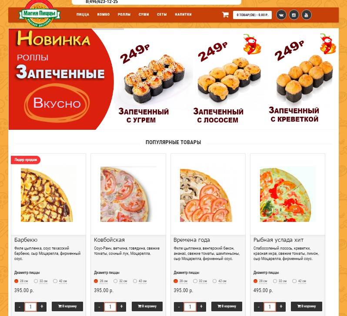Click the Времена года quantity field
Viewport: 347px width, 316px height.
point(190,307)
